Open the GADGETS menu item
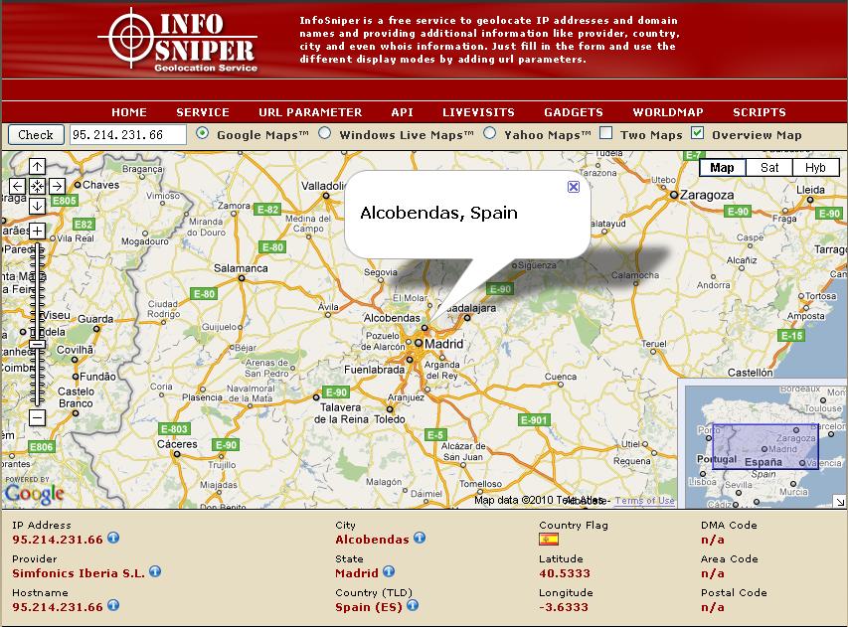This screenshot has width=848, height=627. 574,112
